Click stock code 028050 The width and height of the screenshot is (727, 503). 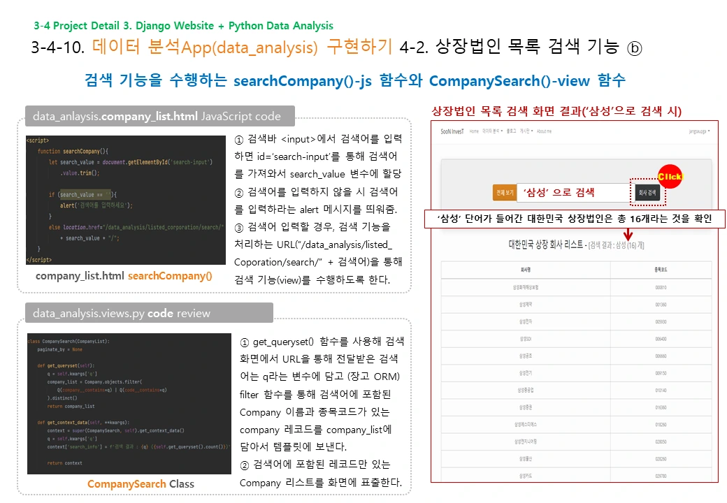[x=661, y=442]
